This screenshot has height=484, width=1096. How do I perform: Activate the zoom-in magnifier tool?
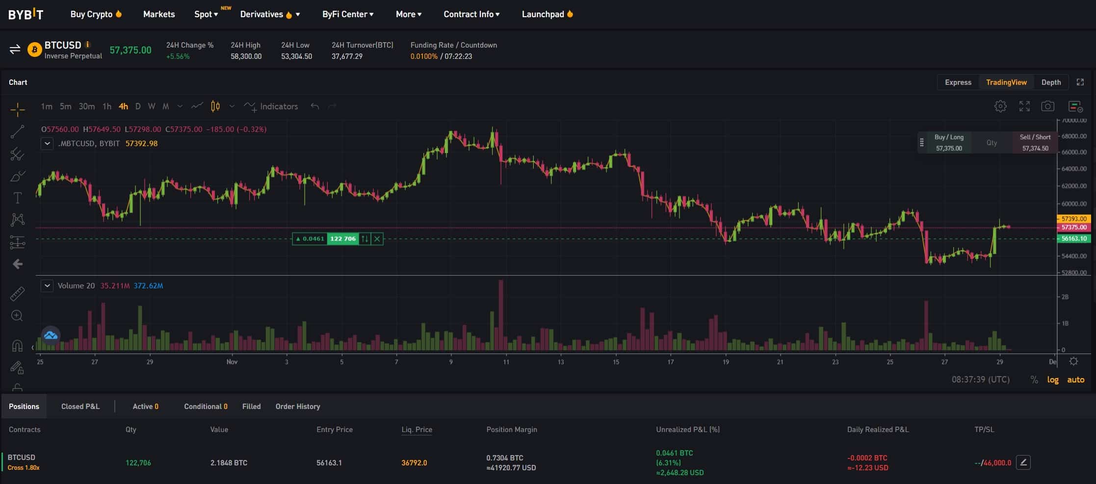17,316
